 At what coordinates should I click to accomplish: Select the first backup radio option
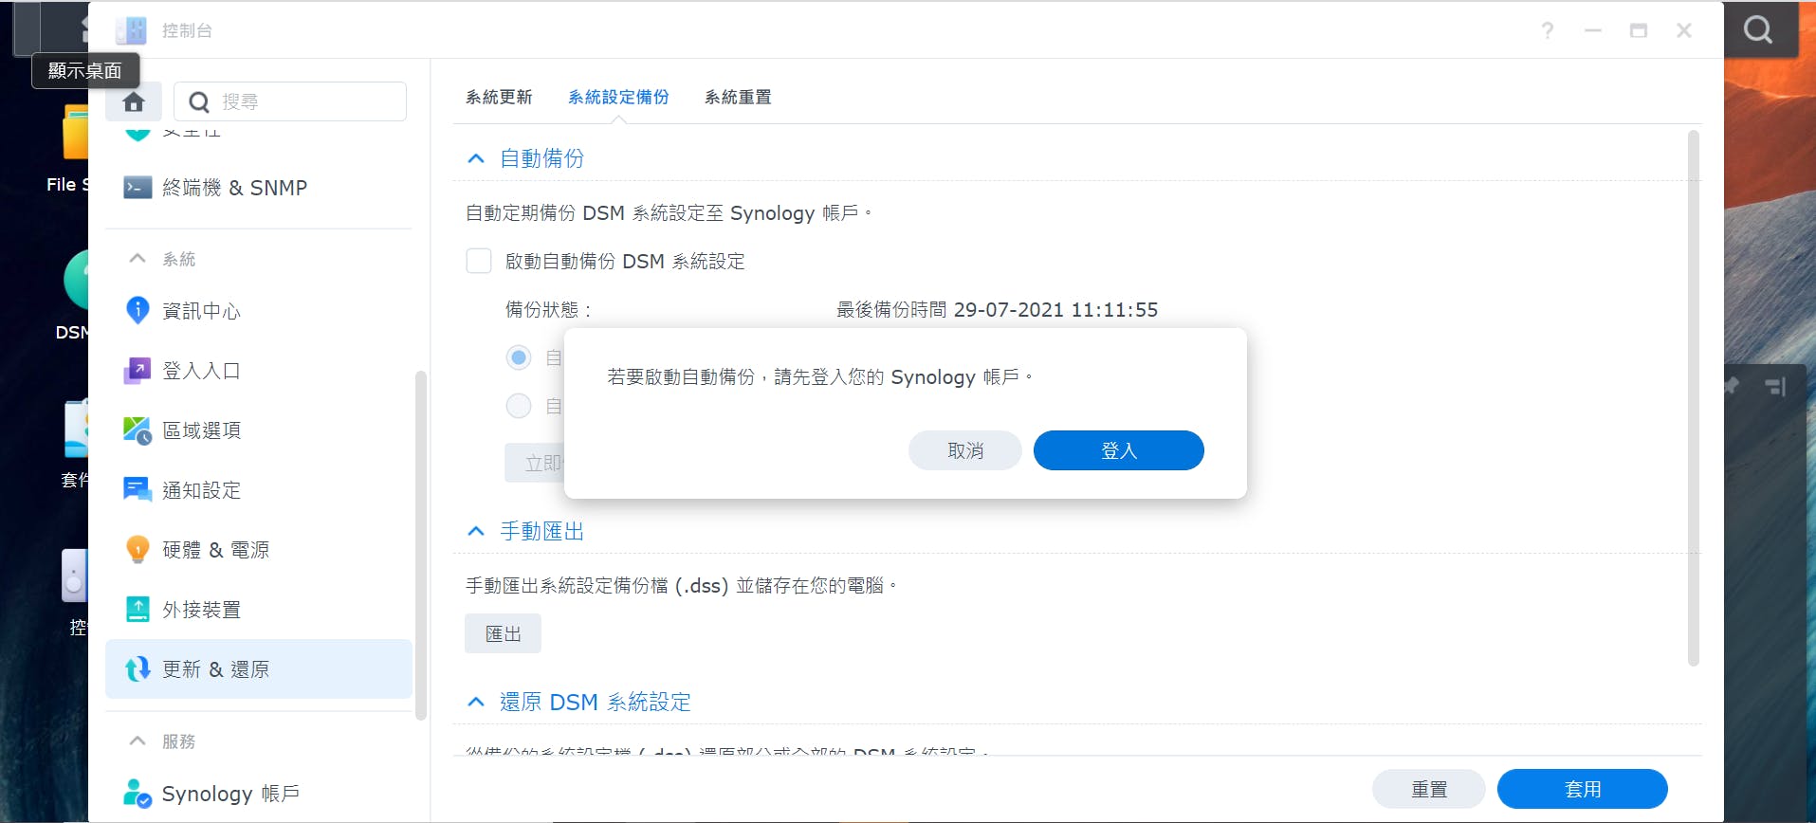[519, 357]
